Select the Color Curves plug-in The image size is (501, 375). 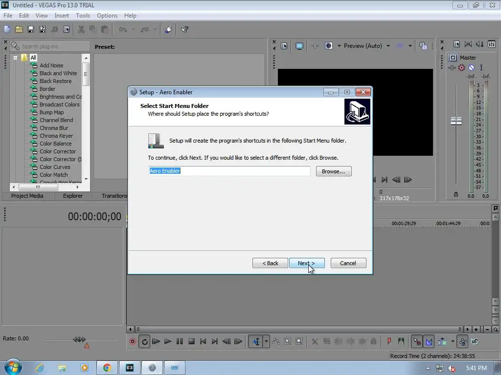pyautogui.click(x=55, y=167)
